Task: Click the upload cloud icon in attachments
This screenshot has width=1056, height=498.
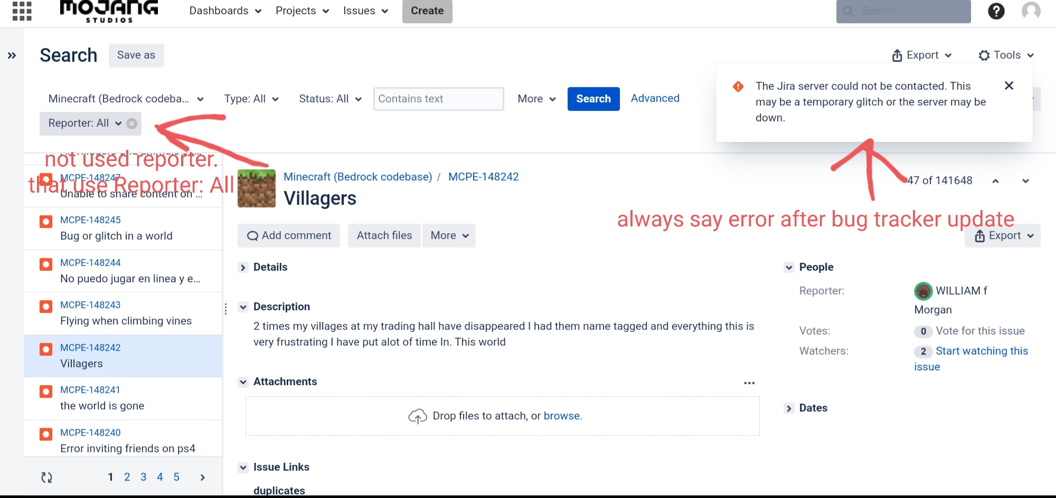Action: click(417, 416)
